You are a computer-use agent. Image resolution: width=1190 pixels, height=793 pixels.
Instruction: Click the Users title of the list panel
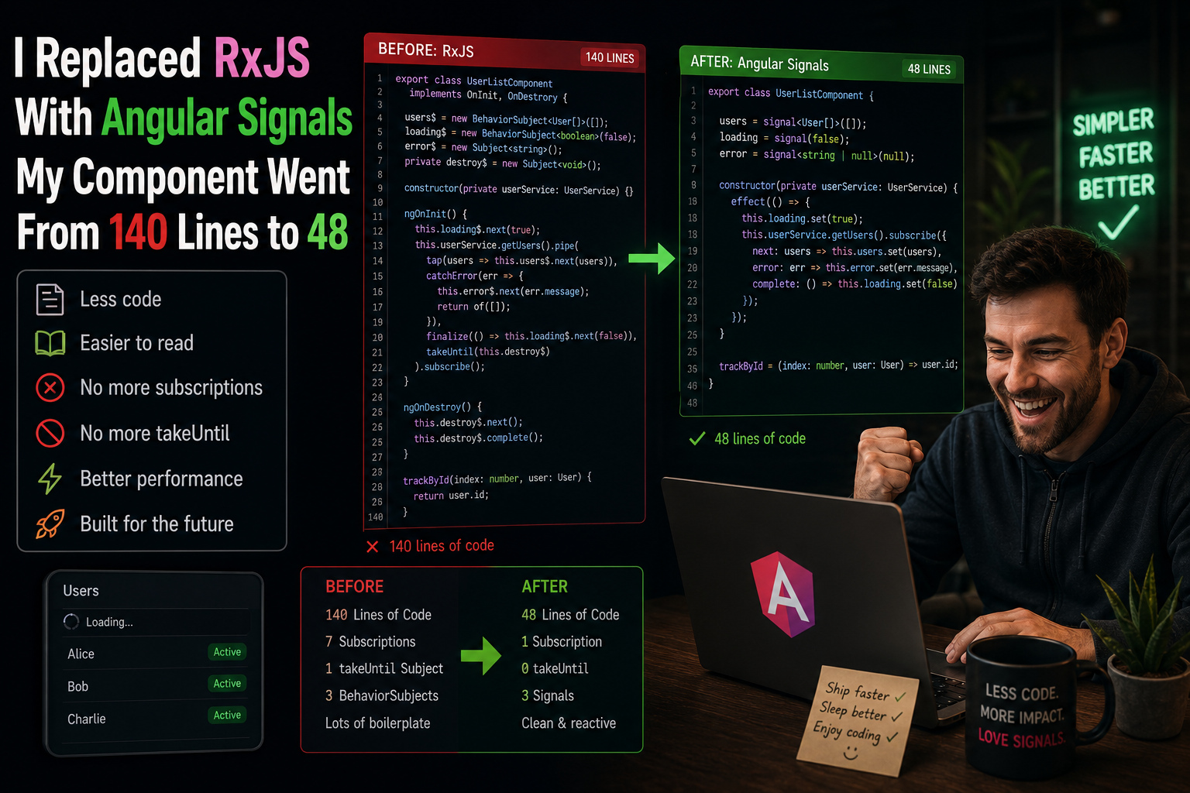coord(81,591)
